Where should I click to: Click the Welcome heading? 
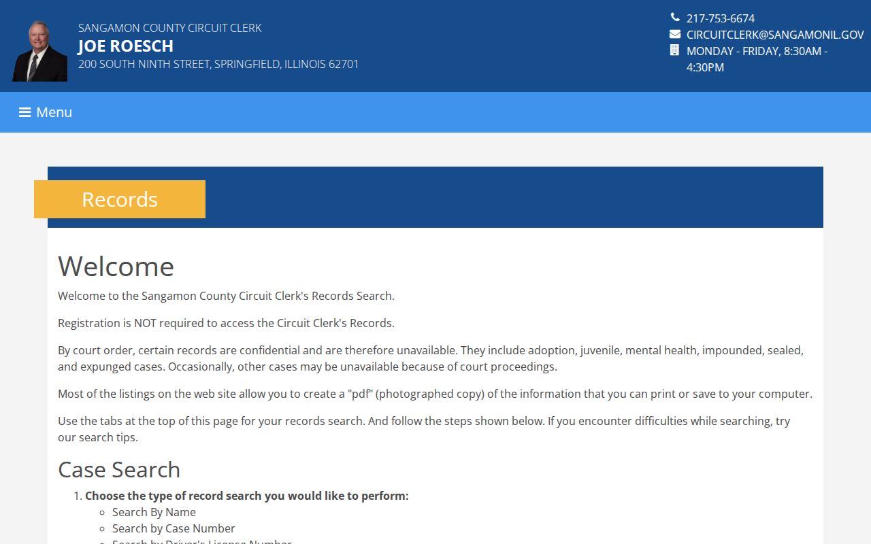116,266
